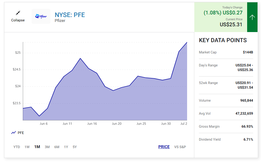Click the Jul 2 axis label
261x162 pixels.
[184, 124]
